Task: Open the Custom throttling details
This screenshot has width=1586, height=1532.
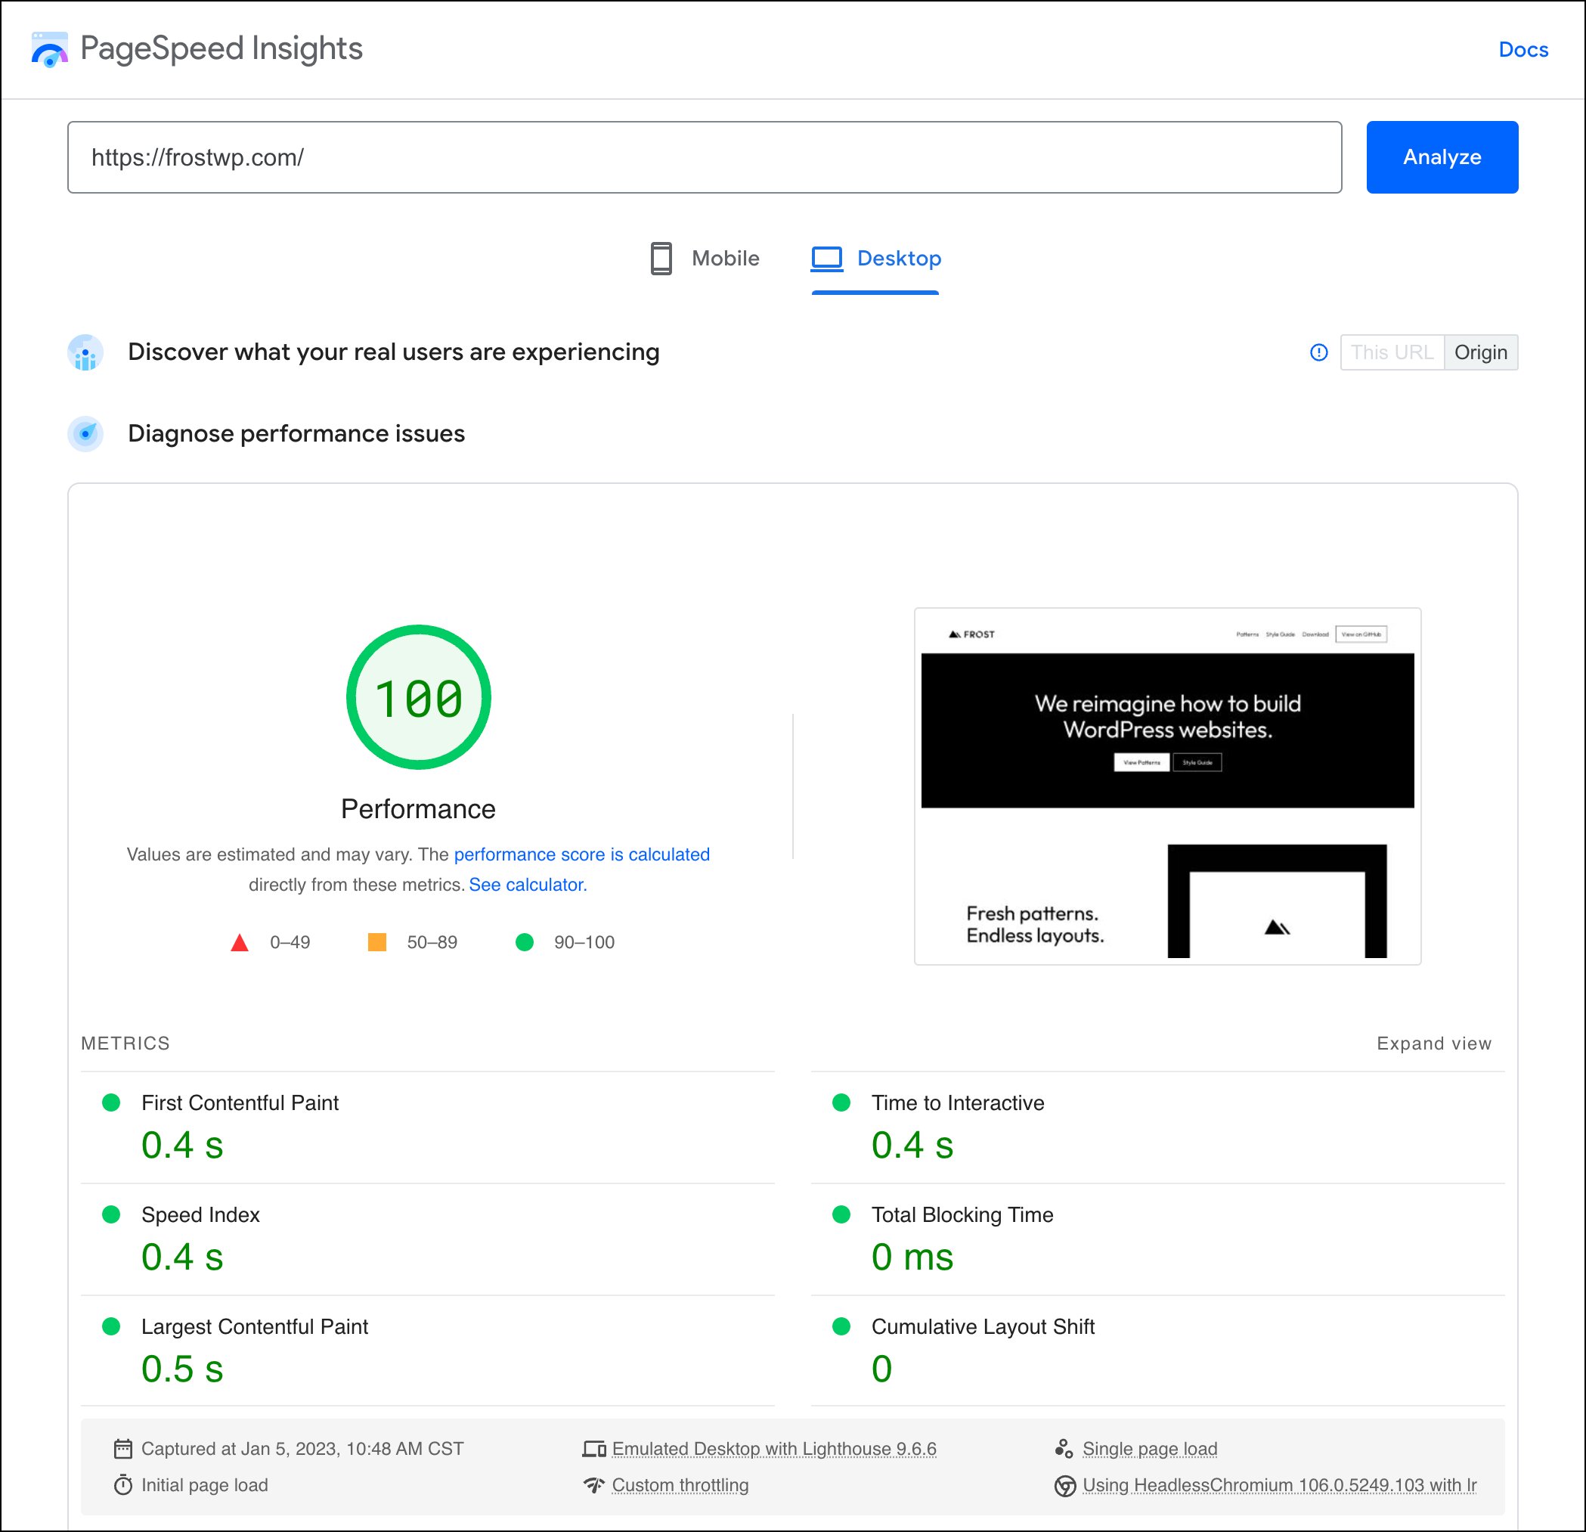Action: pyautogui.click(x=680, y=1485)
